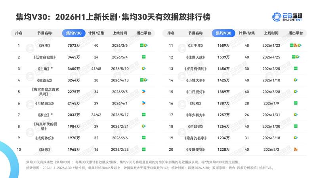This screenshot has height=178, width=317.
Task: Click the show title 《家业》*
Action: click(x=45, y=115)
